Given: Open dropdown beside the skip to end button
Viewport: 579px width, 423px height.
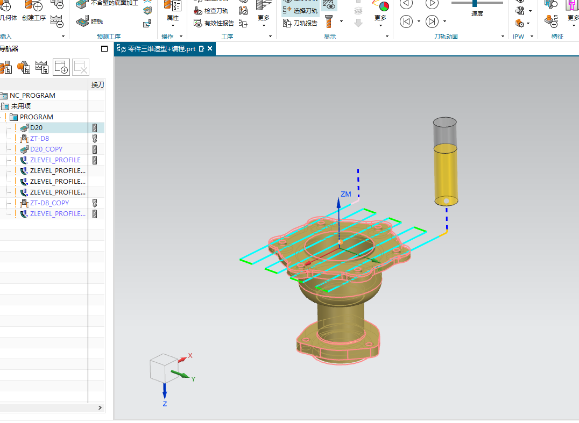Looking at the screenshot, I should coord(444,21).
